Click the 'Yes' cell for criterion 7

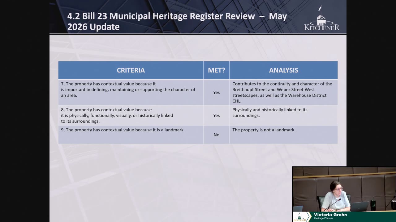(x=217, y=92)
